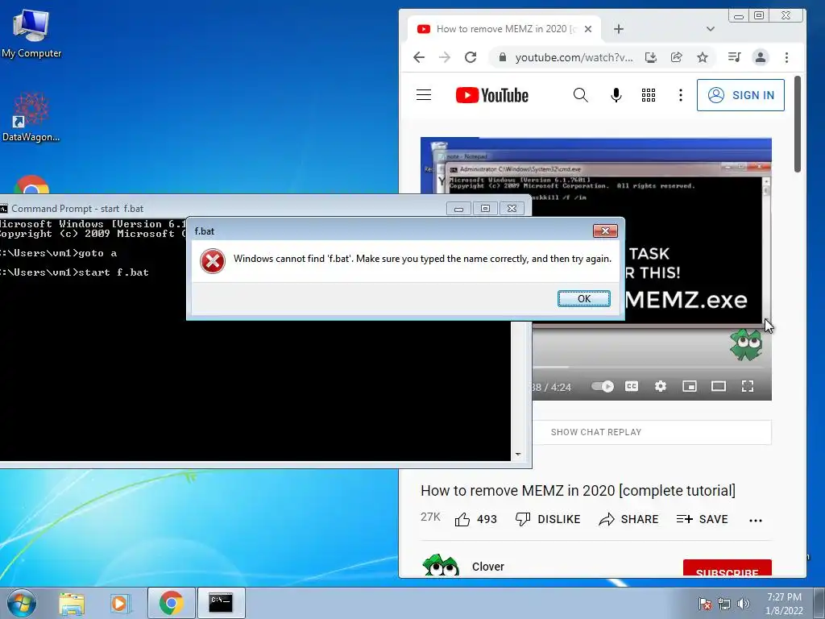Open a new Chrome tab with the plus

tap(619, 29)
